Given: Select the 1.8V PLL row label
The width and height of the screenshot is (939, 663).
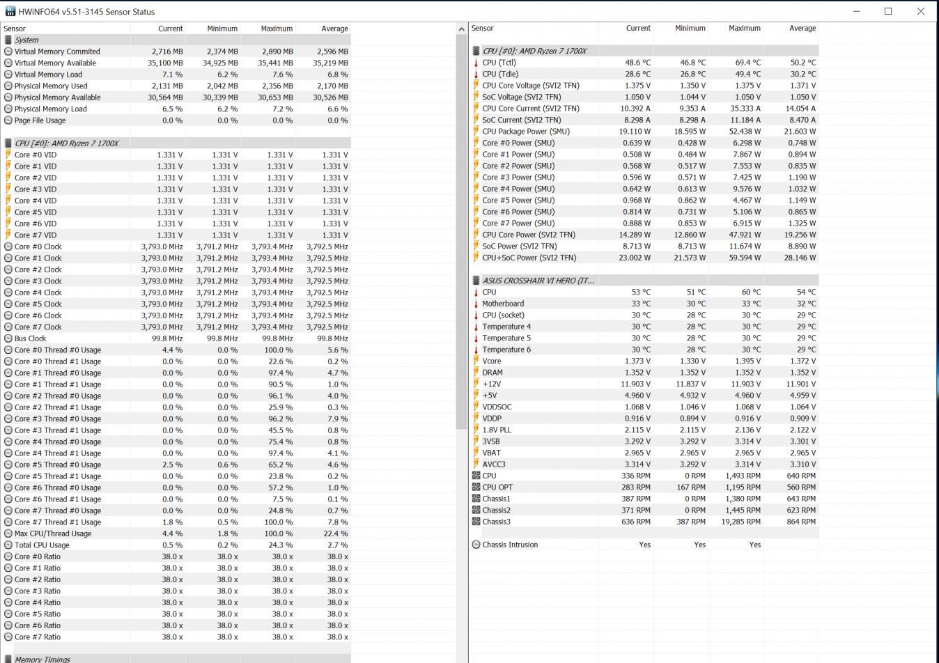Looking at the screenshot, I should pos(497,430).
